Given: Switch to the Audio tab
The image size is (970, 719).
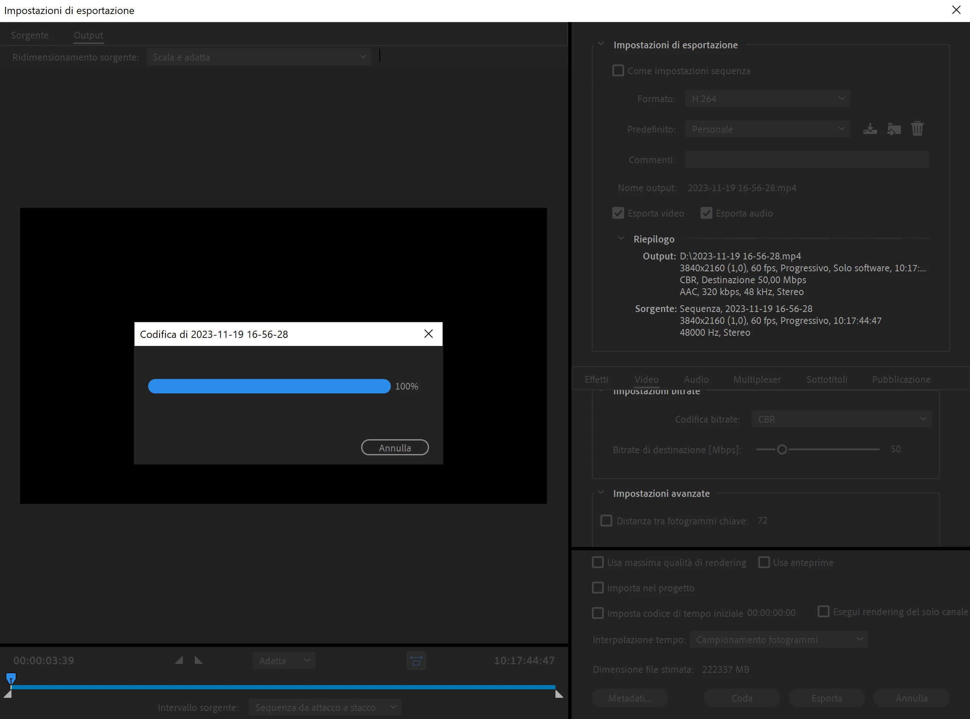Looking at the screenshot, I should pos(696,379).
